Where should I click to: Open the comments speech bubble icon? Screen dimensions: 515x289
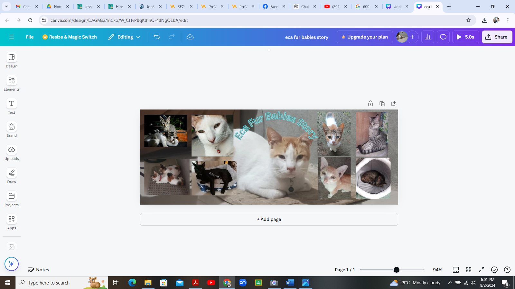click(x=443, y=37)
